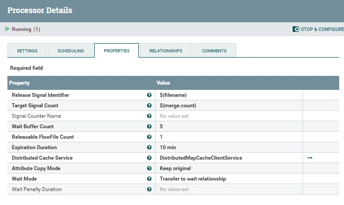Click help icon for Releasable FlowFile Count
This screenshot has height=205, width=344.
(x=149, y=137)
